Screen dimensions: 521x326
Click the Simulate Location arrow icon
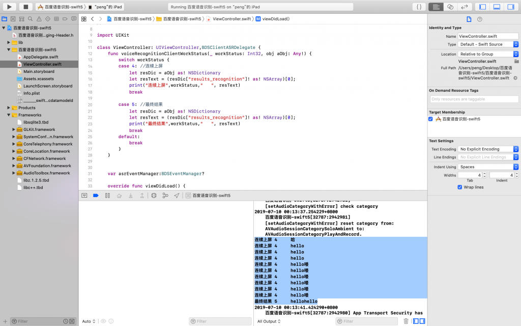[x=177, y=195]
